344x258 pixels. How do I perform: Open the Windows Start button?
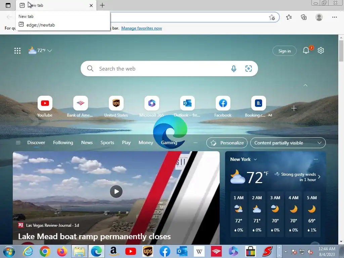(8, 251)
